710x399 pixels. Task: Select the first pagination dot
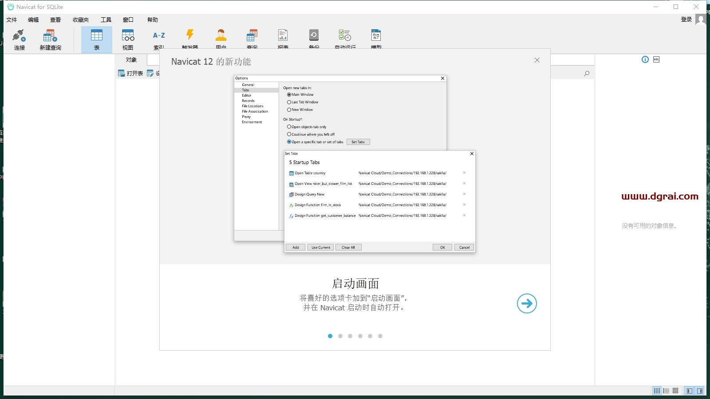(330, 336)
